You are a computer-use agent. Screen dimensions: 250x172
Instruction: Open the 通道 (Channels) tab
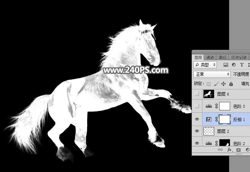210,58
